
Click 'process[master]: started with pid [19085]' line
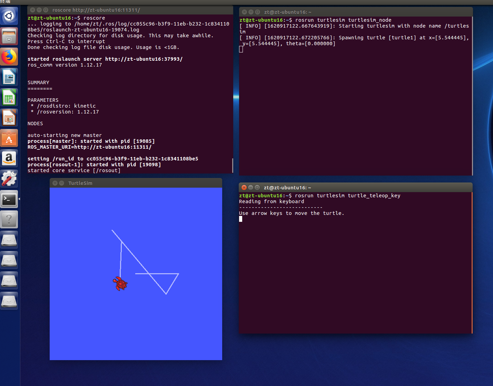tap(91, 141)
